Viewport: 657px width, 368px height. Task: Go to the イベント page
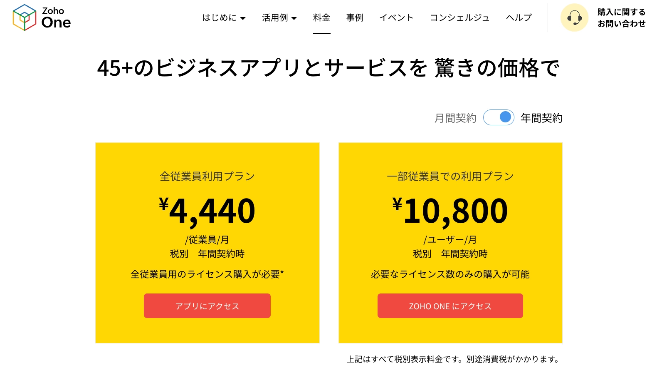point(396,17)
